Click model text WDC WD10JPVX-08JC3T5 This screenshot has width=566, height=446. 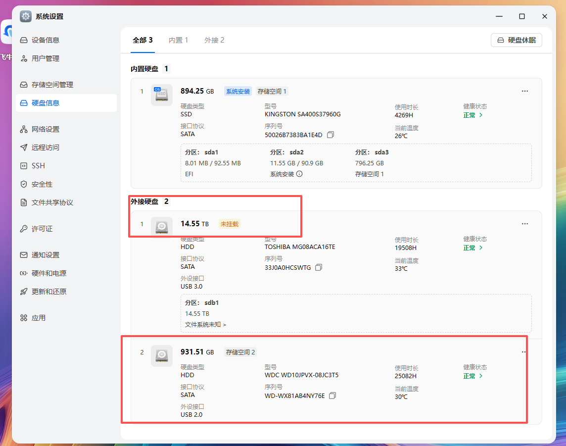click(x=301, y=375)
